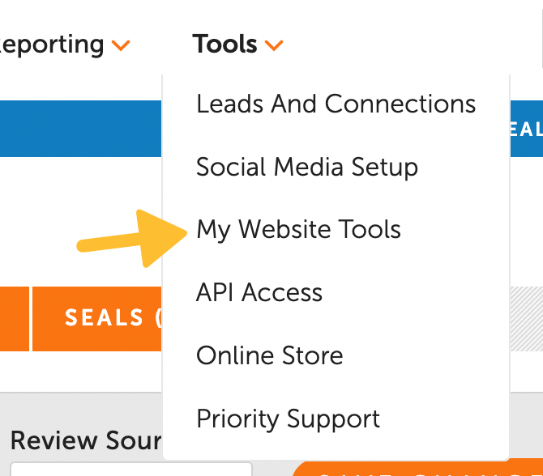
Task: Open the Tools menu label
Action: pos(224,45)
